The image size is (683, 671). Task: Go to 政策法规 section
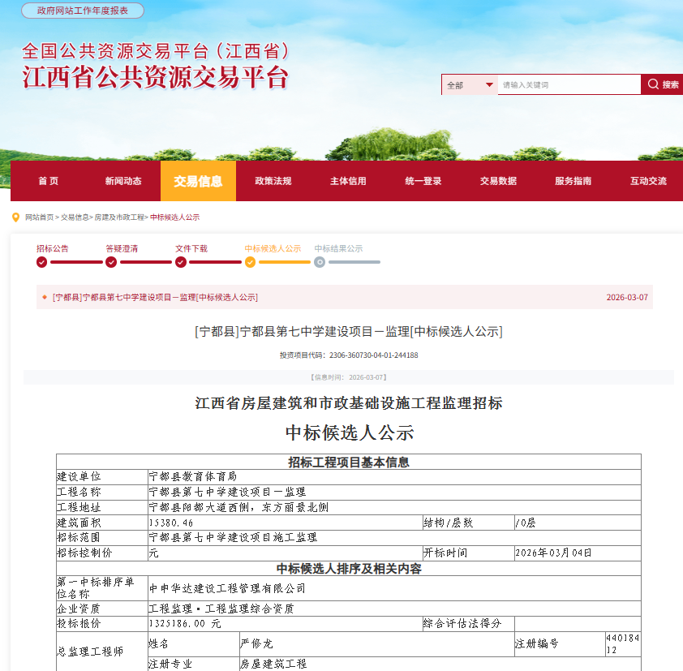(x=273, y=181)
